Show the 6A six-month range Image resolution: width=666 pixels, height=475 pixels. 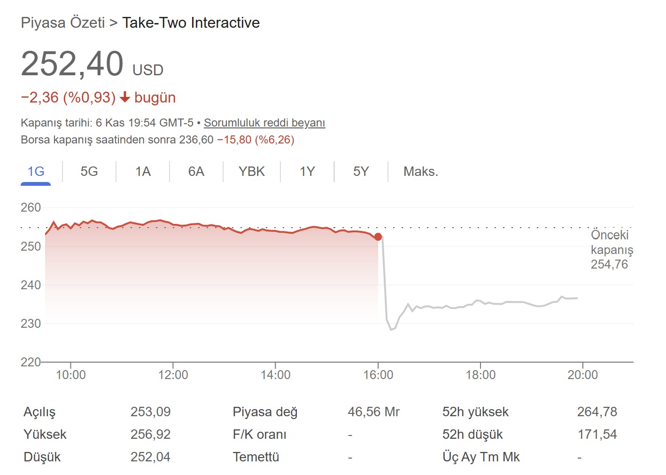click(196, 172)
